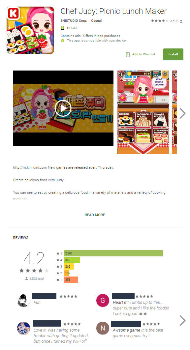
Task: Click the G reviewer avatar
Action: point(103,300)
